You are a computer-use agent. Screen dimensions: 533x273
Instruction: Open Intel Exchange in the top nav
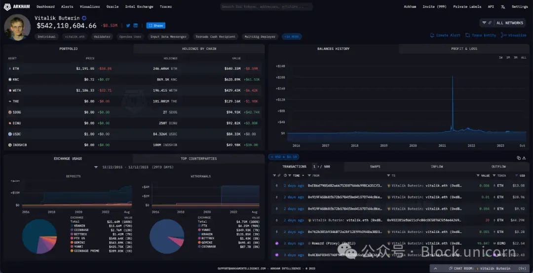pos(139,7)
